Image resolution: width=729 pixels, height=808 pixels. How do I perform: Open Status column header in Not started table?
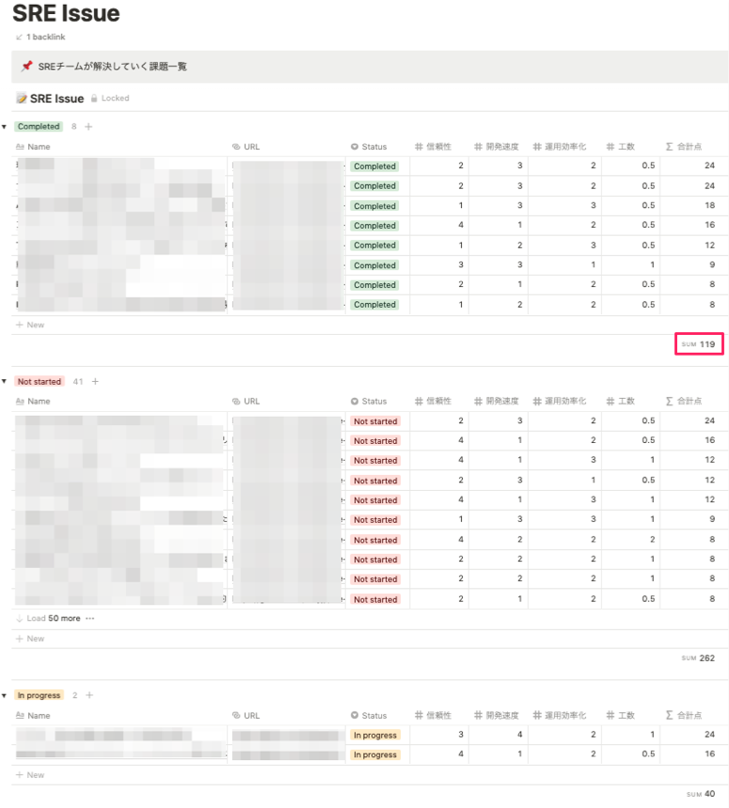(x=369, y=402)
